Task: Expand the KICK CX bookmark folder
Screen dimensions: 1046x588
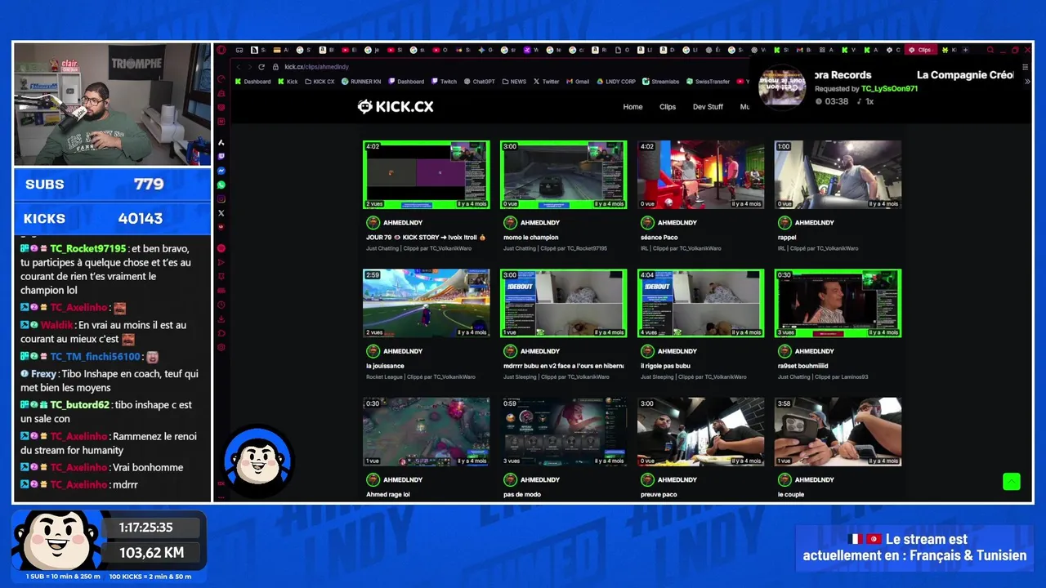Action: pos(320,82)
